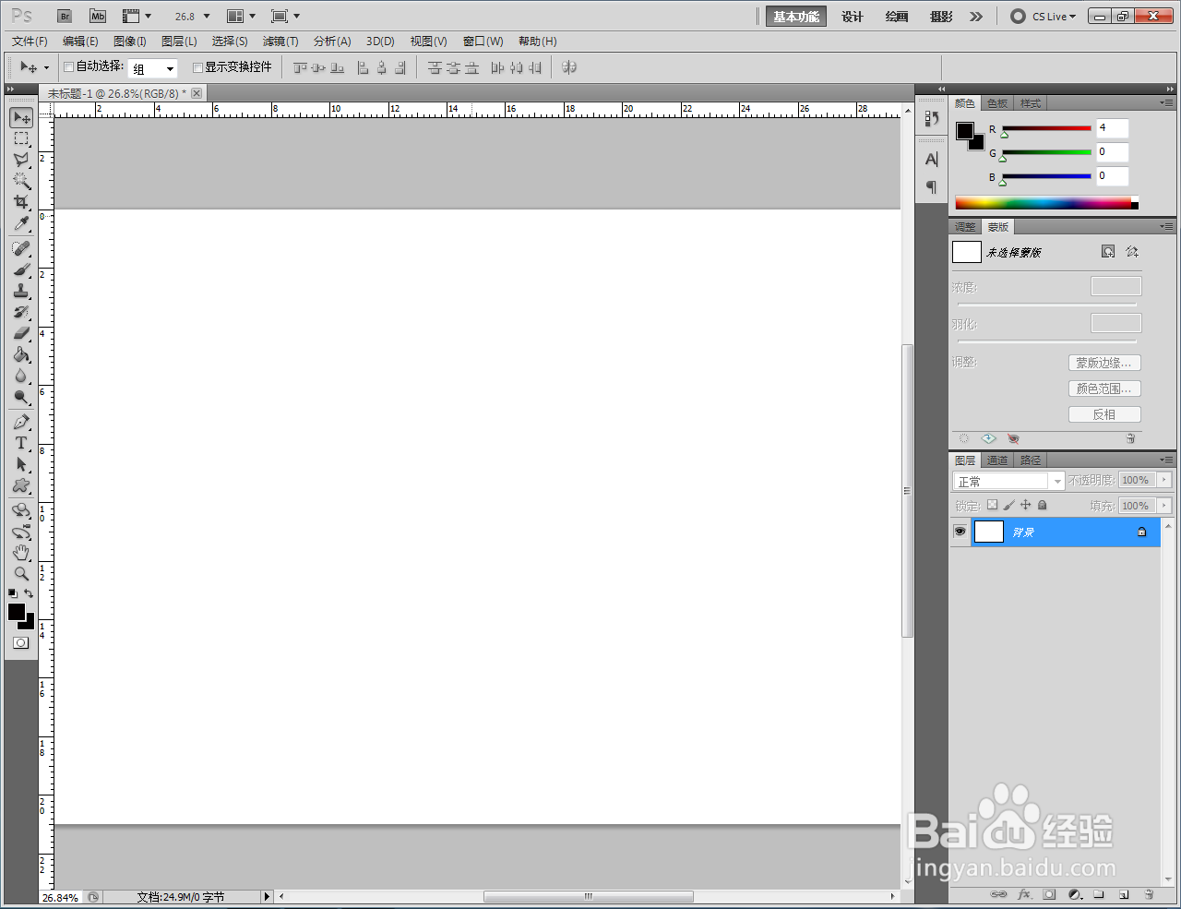Enable the Auto-Select checkbox
This screenshot has height=909, width=1181.
tap(68, 67)
